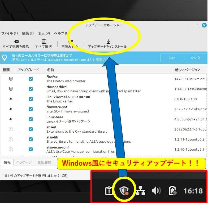Click the すべて選択 label
This screenshot has width=208, height=203.
44,47
